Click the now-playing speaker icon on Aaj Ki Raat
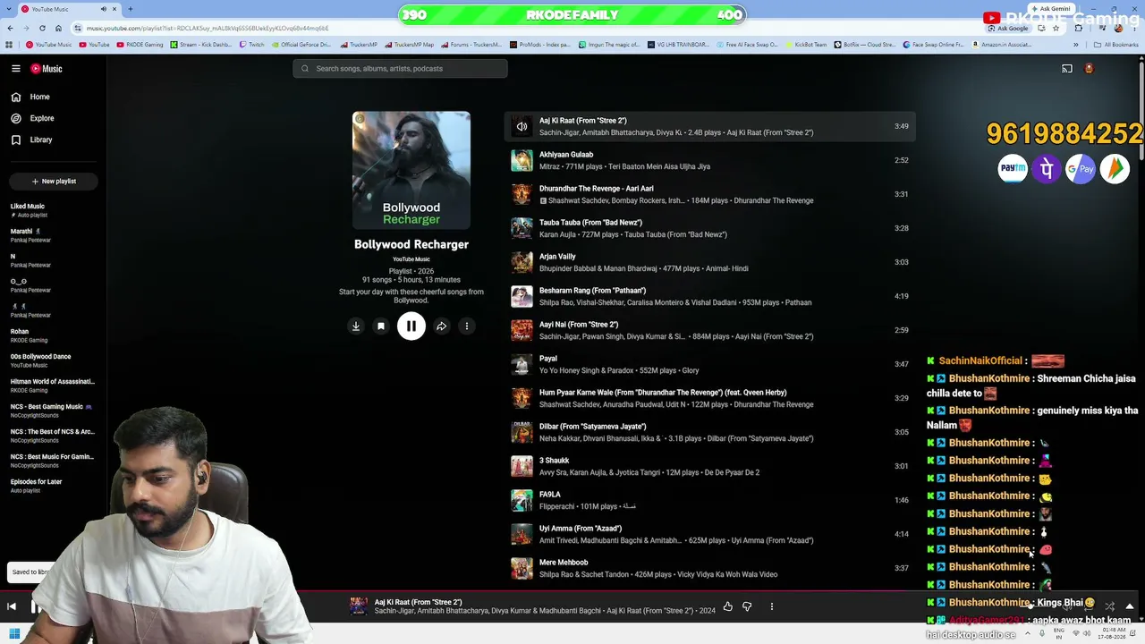Viewport: 1145px width, 644px height. tap(522, 126)
